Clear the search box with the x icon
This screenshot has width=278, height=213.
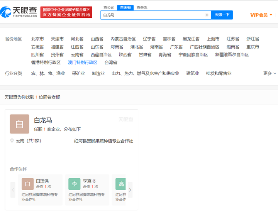tap(207, 15)
